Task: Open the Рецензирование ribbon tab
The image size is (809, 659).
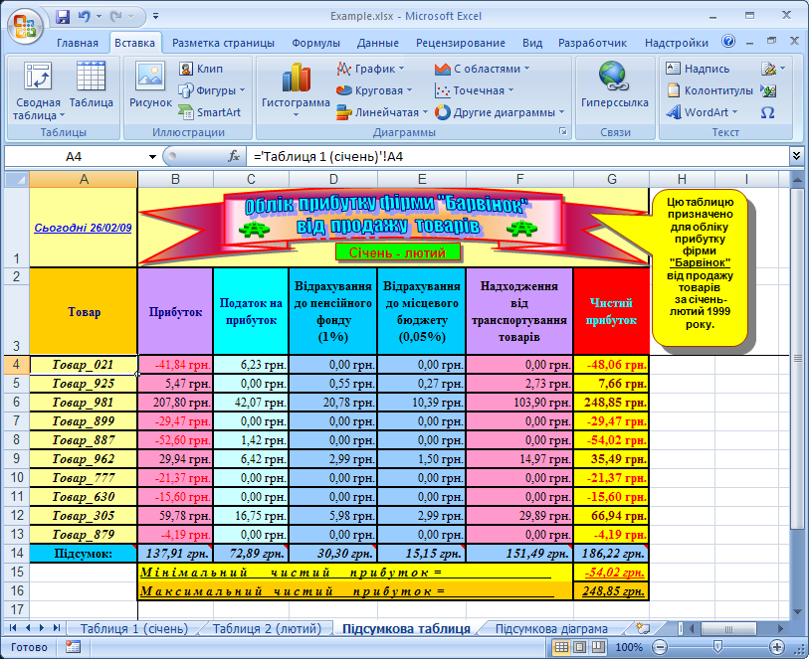Action: [460, 43]
